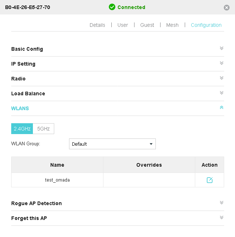Click the WLANS section heading
The image size is (235, 237).
(20, 108)
